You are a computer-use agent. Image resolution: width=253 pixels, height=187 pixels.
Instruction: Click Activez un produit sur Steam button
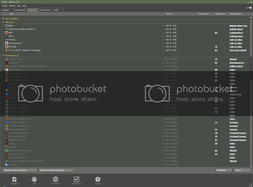pos(56,170)
